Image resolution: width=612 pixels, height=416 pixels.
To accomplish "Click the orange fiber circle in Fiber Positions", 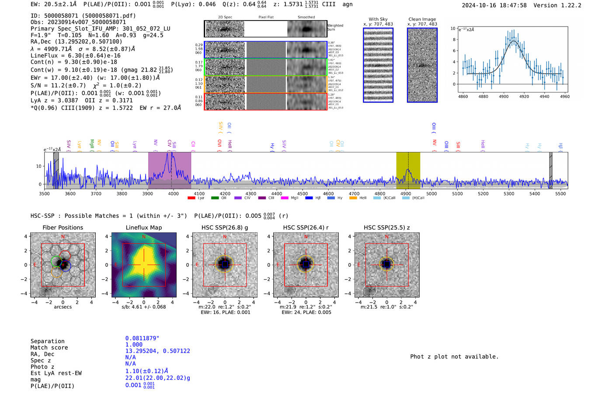I will [x=56, y=272].
